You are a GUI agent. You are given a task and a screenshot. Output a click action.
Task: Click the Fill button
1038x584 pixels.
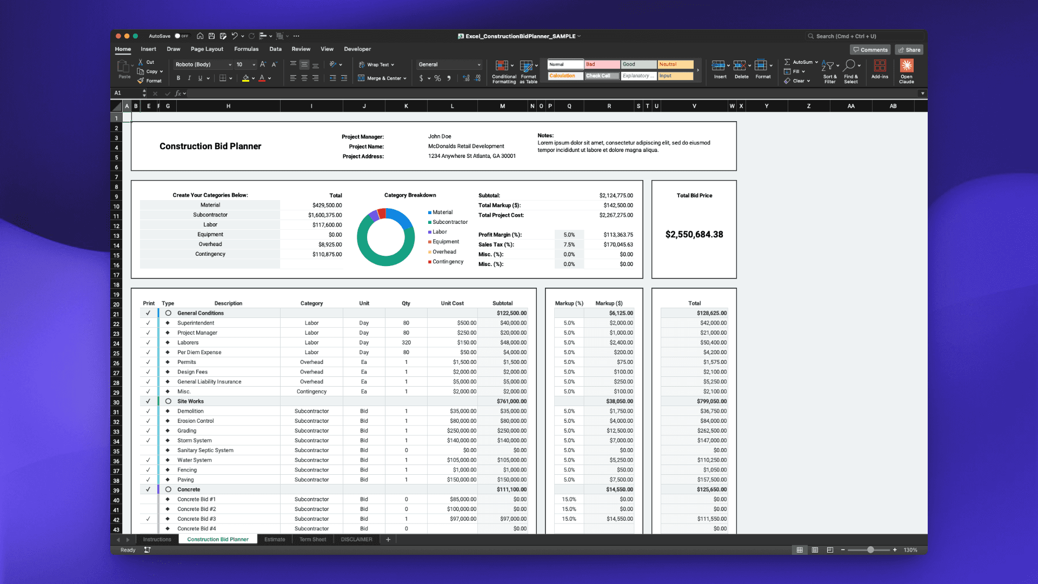point(794,71)
